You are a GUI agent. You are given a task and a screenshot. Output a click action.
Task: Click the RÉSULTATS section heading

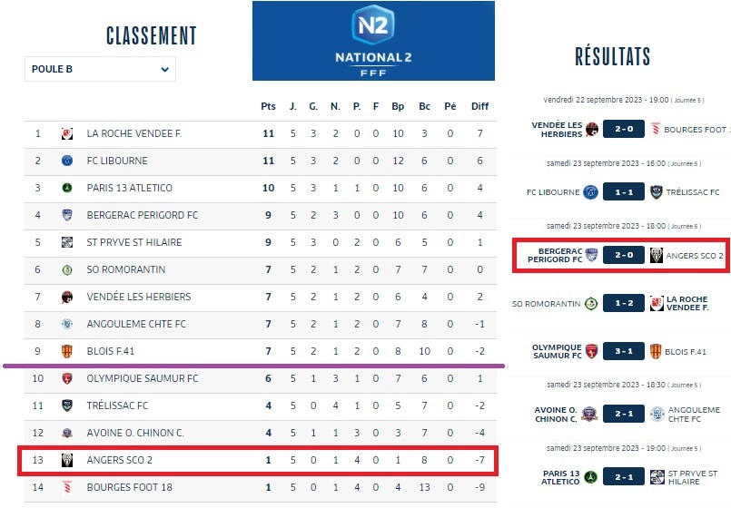(x=613, y=56)
